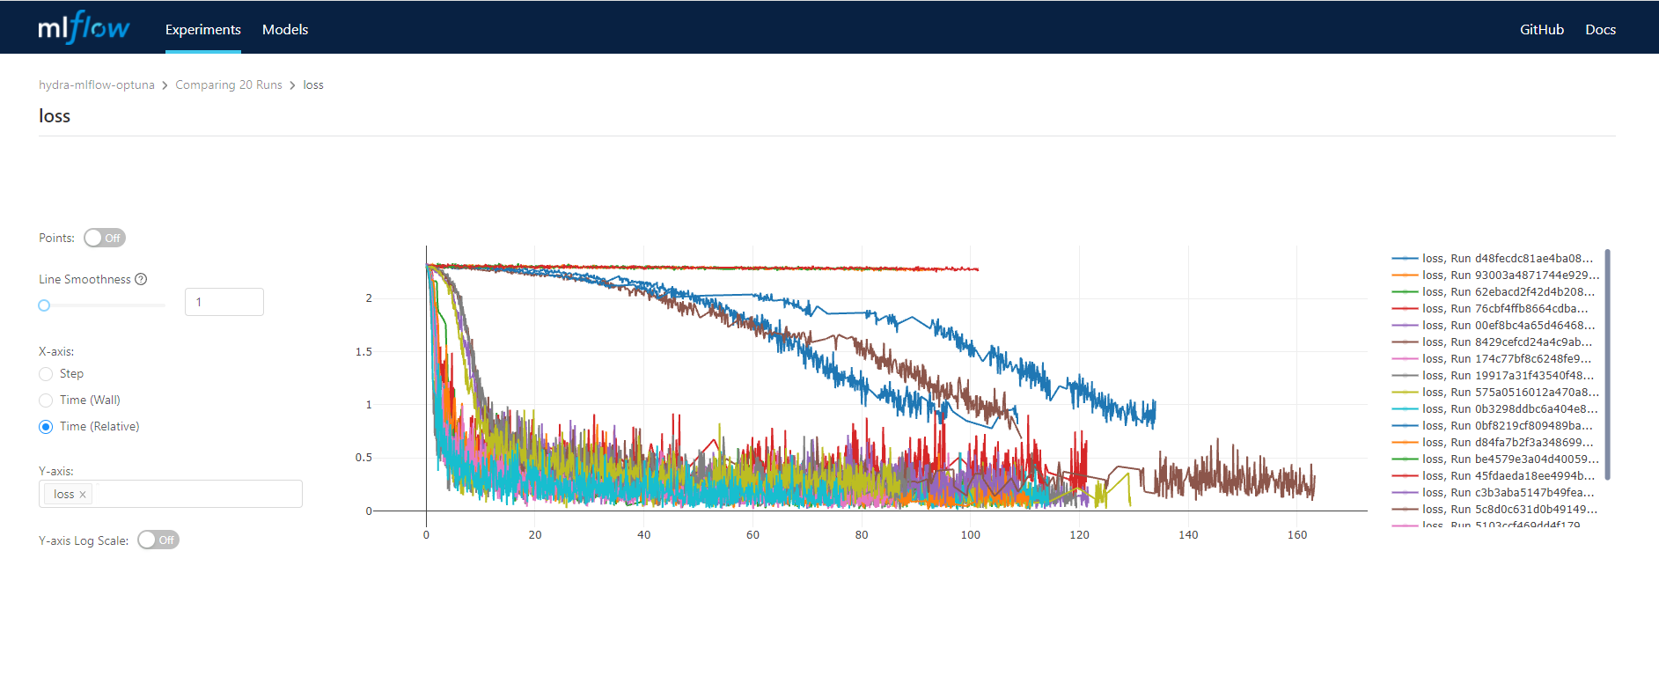1659x698 pixels.
Task: Click legend entry Run 45fdaeda18ee4994b
Action: point(1493,475)
